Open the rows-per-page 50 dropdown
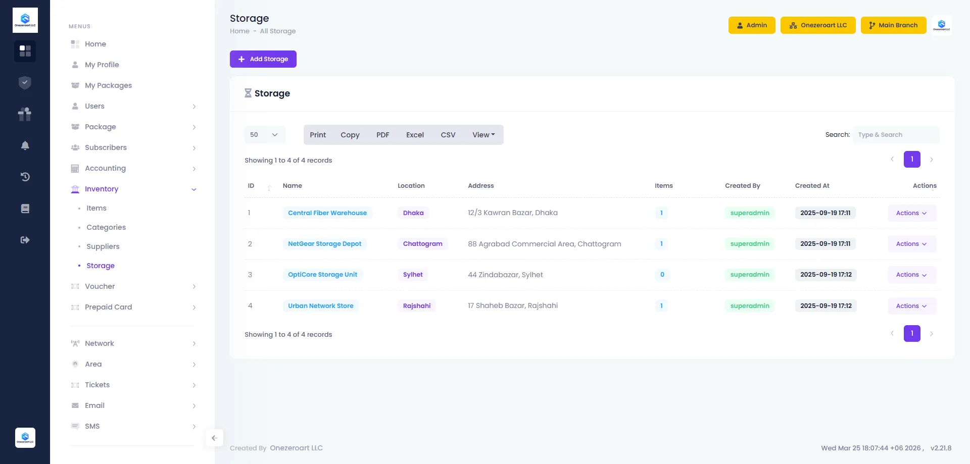 coord(264,135)
